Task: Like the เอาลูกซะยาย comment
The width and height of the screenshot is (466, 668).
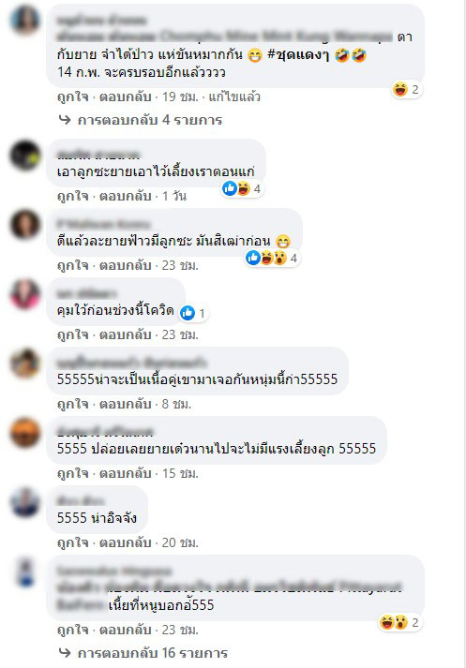Action: click(73, 196)
